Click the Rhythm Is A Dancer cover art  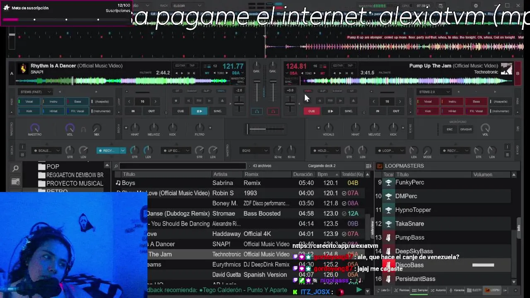(x=23, y=68)
